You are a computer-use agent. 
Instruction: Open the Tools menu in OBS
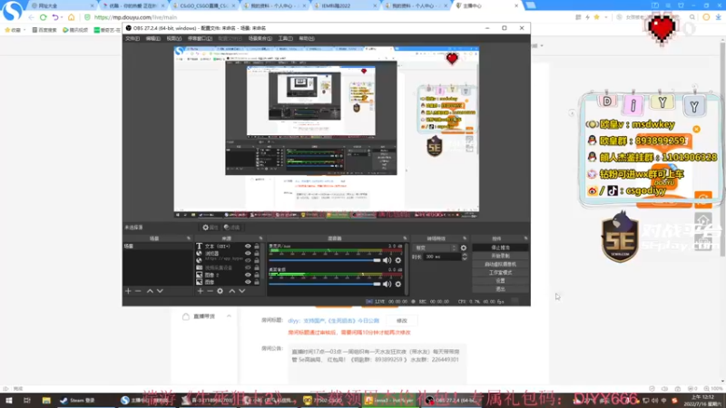point(285,38)
